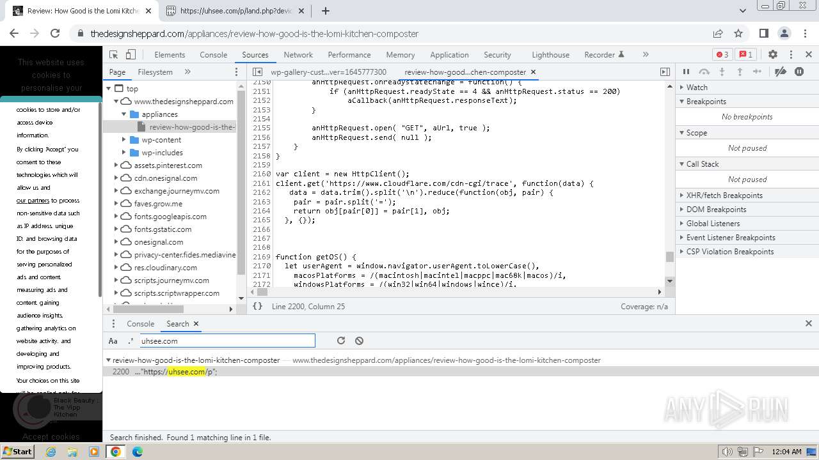Viewport: 819px width, 460px height.
Task: Open the Sources navigator three-dot menu
Action: pos(236,72)
